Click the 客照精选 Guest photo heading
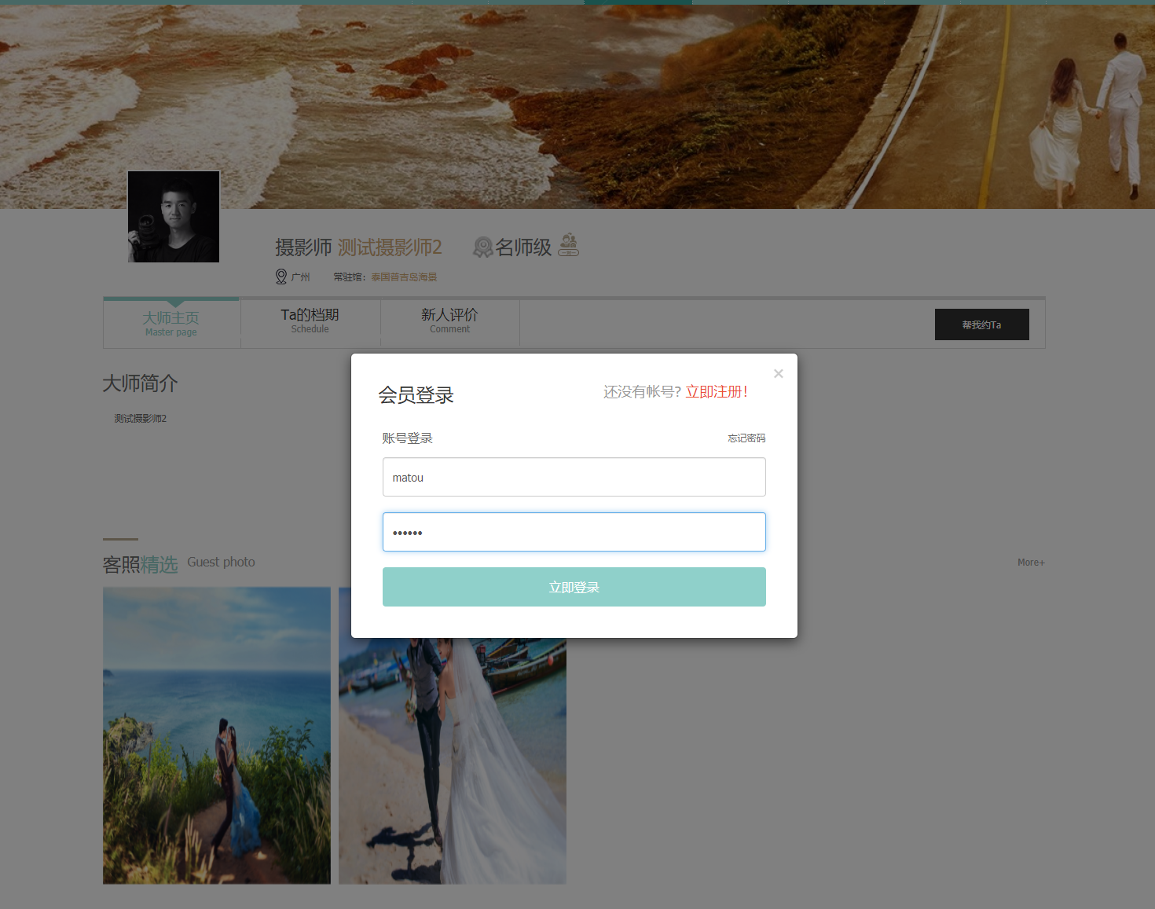Viewport: 1155px width, 909px height. point(179,564)
